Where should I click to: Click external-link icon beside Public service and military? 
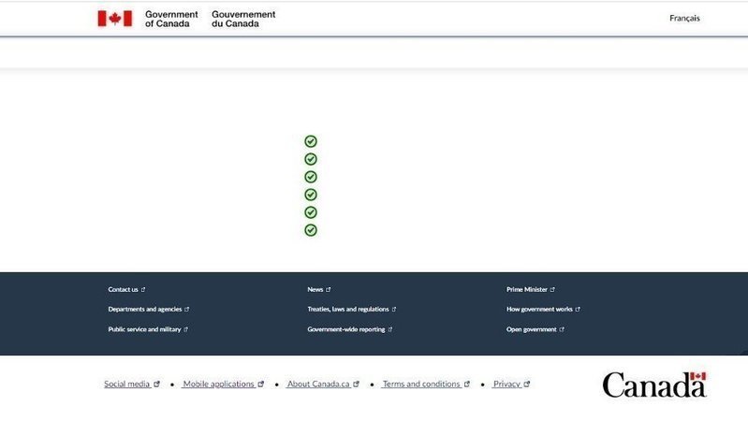185,329
